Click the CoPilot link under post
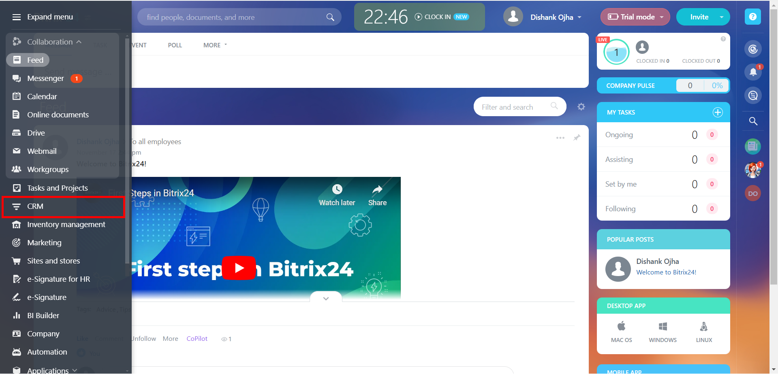This screenshot has height=374, width=778. pyautogui.click(x=197, y=338)
